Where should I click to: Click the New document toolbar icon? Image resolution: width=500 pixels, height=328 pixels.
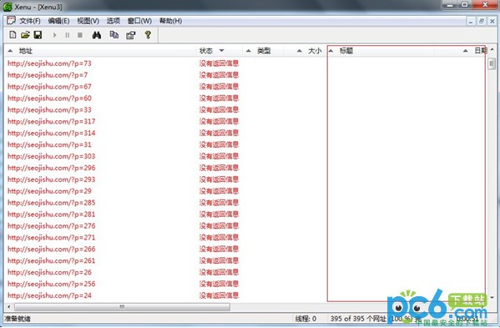[x=13, y=35]
